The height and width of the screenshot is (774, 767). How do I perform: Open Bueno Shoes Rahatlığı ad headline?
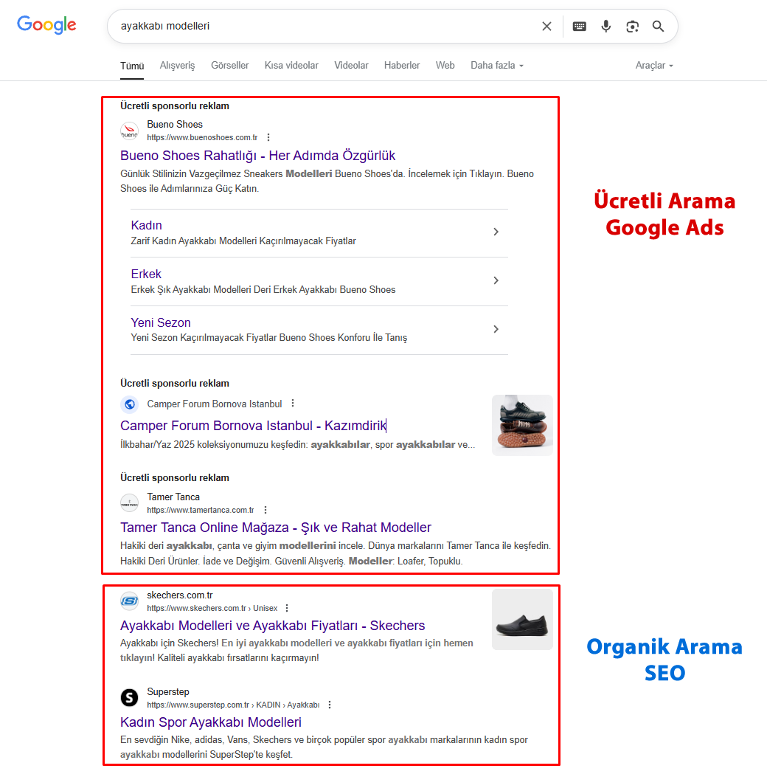pos(257,156)
